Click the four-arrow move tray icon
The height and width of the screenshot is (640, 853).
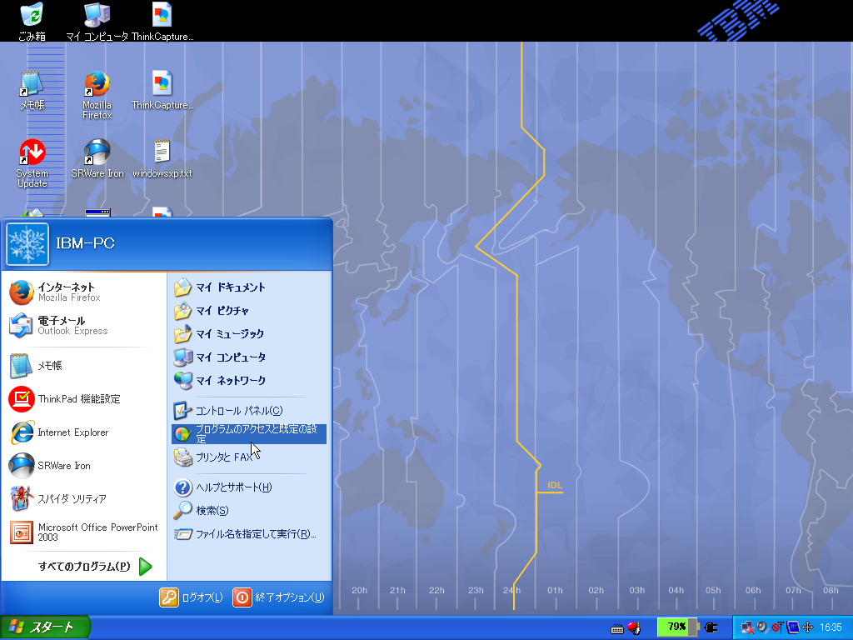[808, 627]
